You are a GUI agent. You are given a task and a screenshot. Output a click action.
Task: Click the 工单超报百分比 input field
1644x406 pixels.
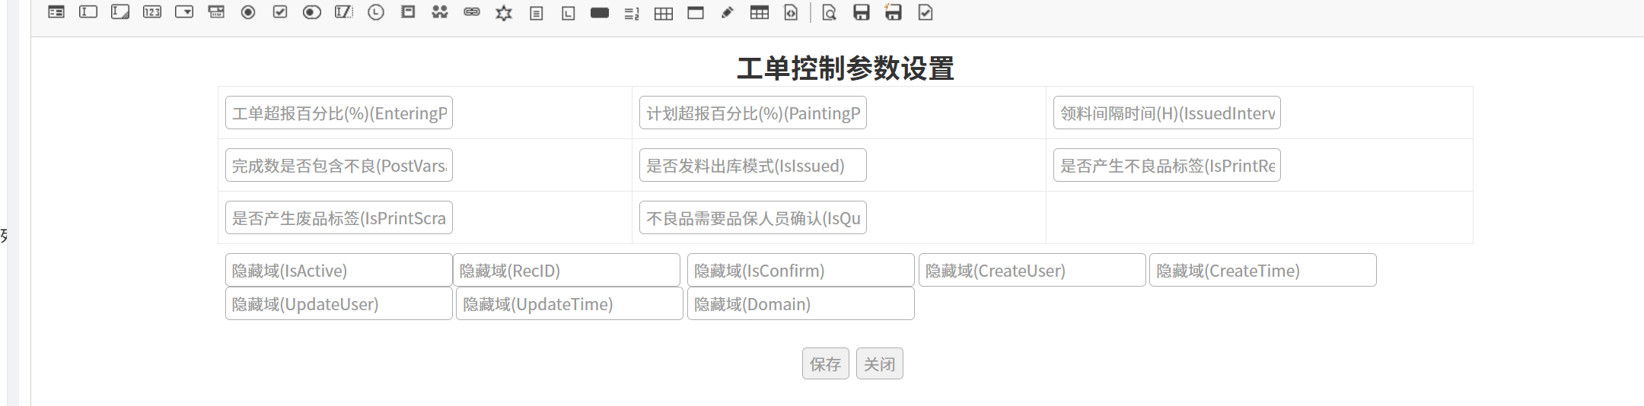[339, 113]
